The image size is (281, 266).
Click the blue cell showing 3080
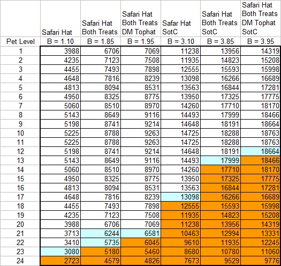[x=60, y=252]
